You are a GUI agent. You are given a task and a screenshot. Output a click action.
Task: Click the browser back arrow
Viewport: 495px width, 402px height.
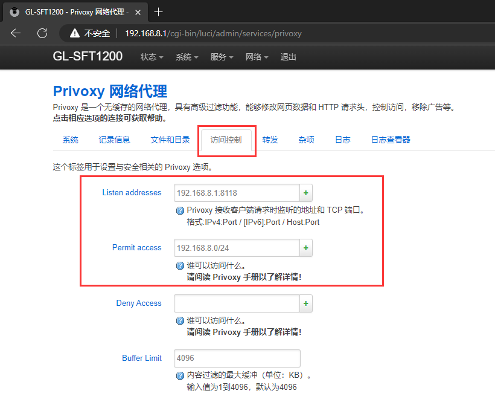[16, 33]
